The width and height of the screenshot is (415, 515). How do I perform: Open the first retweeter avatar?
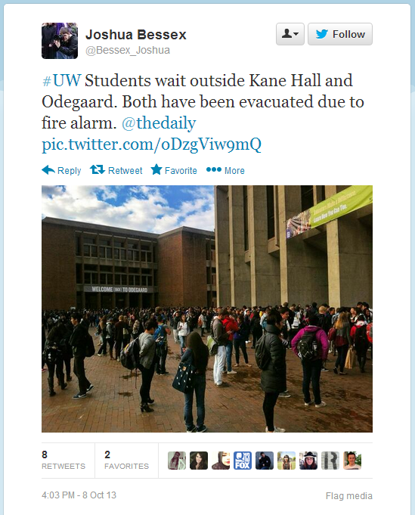[177, 460]
